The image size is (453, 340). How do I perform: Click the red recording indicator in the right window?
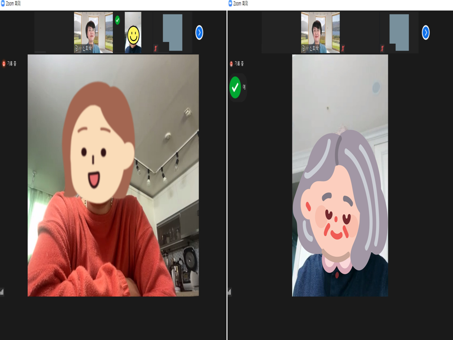coord(231,64)
